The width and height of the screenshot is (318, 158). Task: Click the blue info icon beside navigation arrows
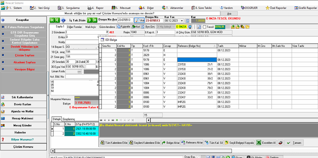point(63,20)
